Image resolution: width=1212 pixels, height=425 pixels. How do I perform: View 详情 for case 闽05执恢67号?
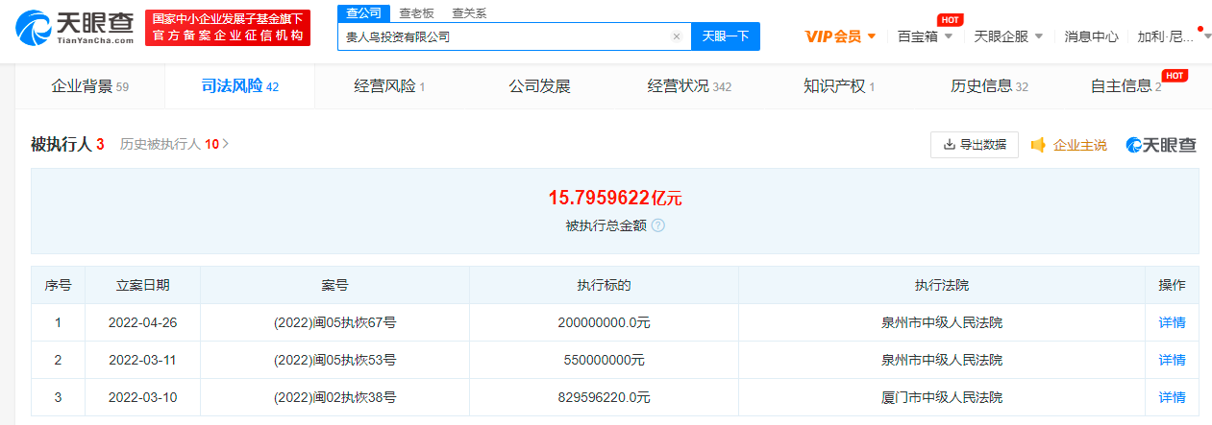[x=1172, y=322]
